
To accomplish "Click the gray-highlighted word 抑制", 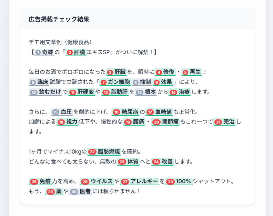I will click(145, 82).
